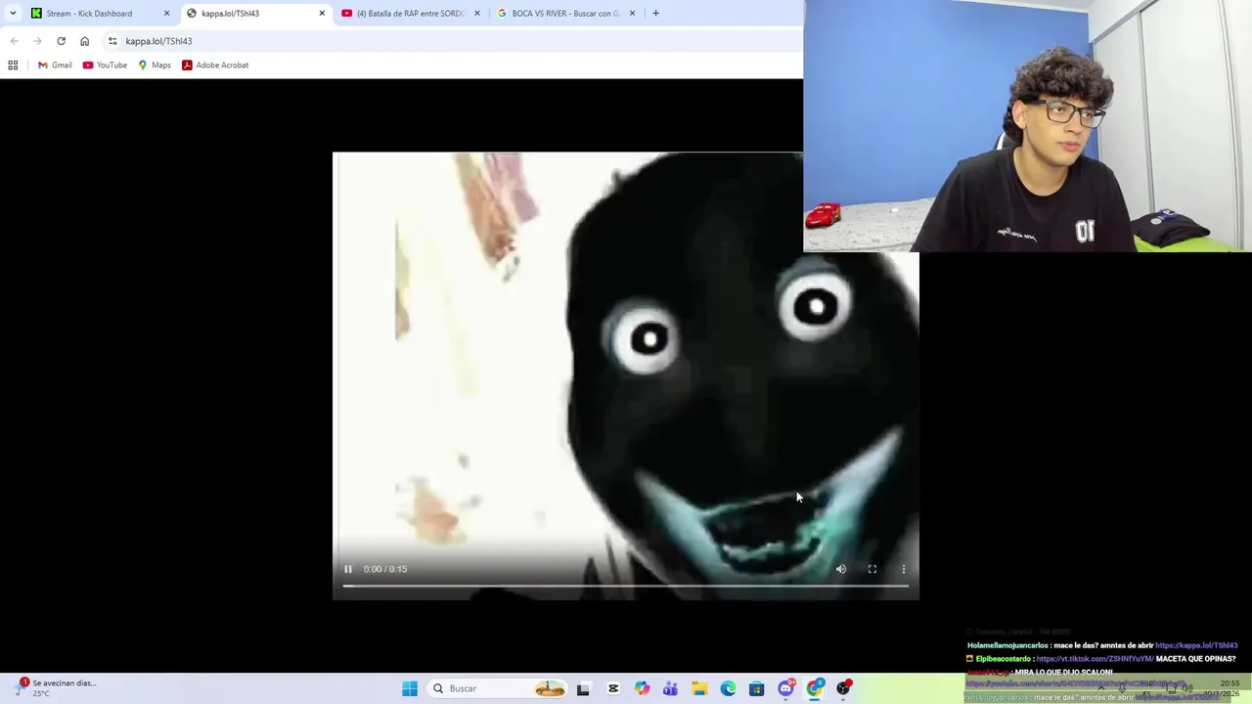Viewport: 1252px width, 704px height.
Task: Click username Elpibeacostardo in chat
Action: click(x=1004, y=659)
